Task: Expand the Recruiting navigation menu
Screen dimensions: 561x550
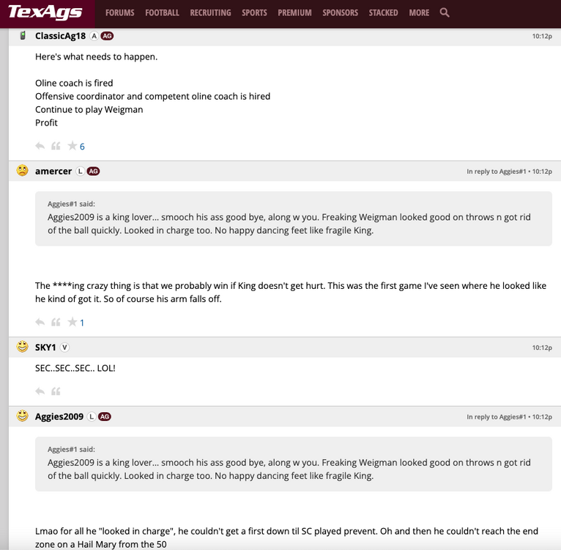Action: click(x=210, y=12)
